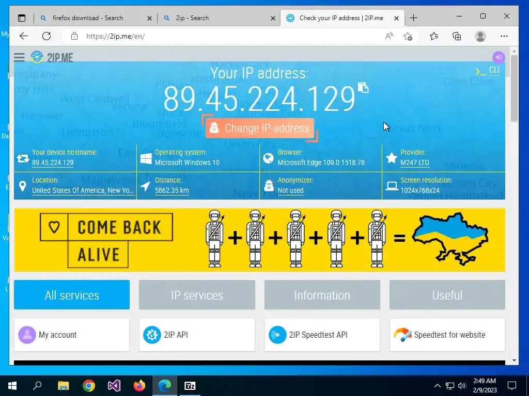Open hostname link 89.45.224.129
529x396 pixels.
(53, 162)
